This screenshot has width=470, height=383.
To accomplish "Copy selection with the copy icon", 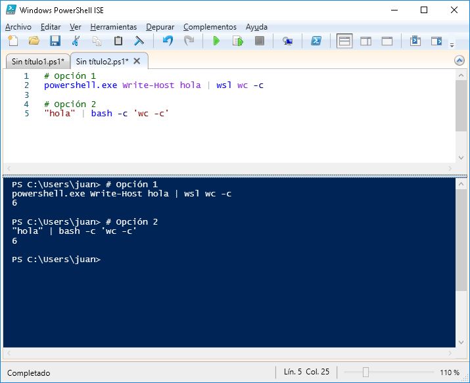I will click(x=97, y=41).
